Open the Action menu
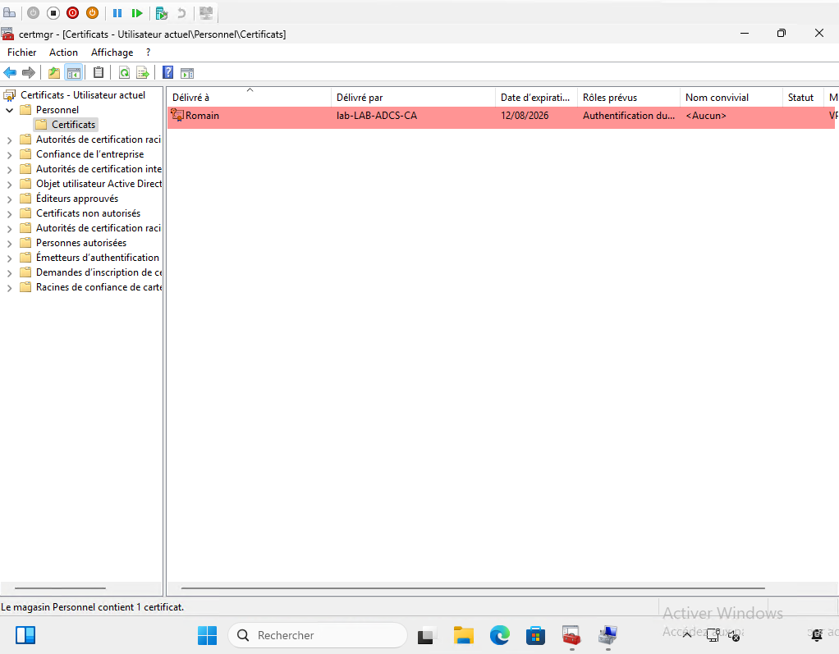 click(63, 53)
